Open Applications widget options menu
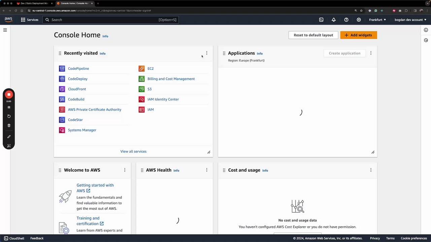The image size is (431, 242). (371, 53)
